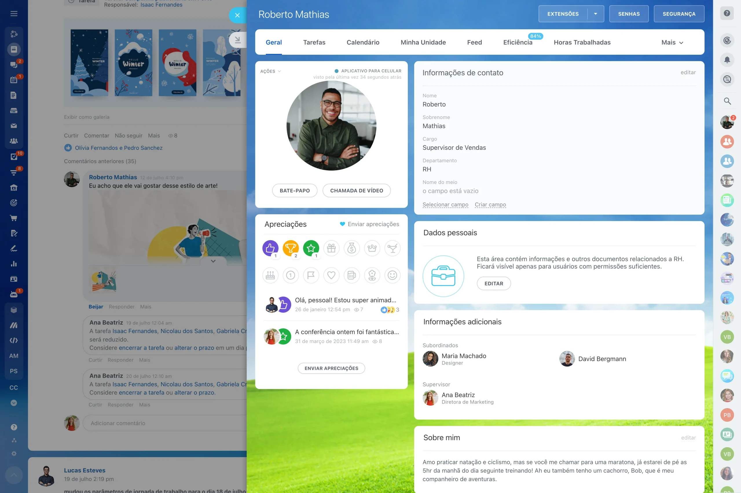
Task: Open the code brackets developer icon
Action: tap(14, 341)
